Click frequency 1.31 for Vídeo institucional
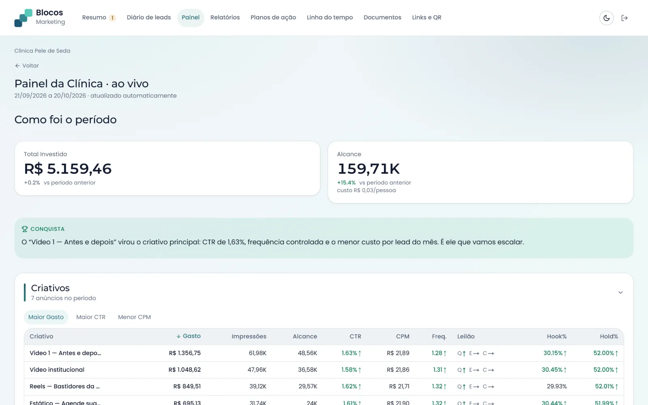648x405 pixels. (440, 370)
